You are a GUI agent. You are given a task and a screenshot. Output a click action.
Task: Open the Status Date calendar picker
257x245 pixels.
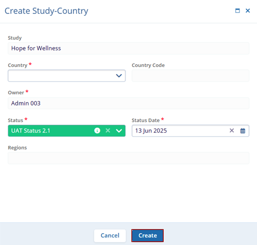pyautogui.click(x=243, y=131)
